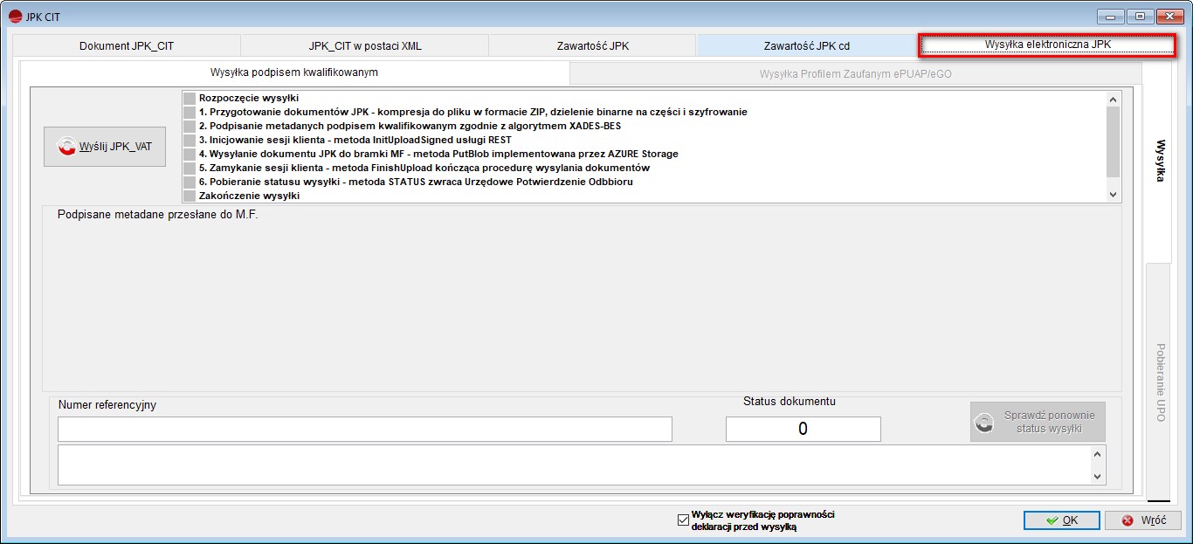Open the Zawartość JPK tab
1193x544 pixels.
click(592, 45)
